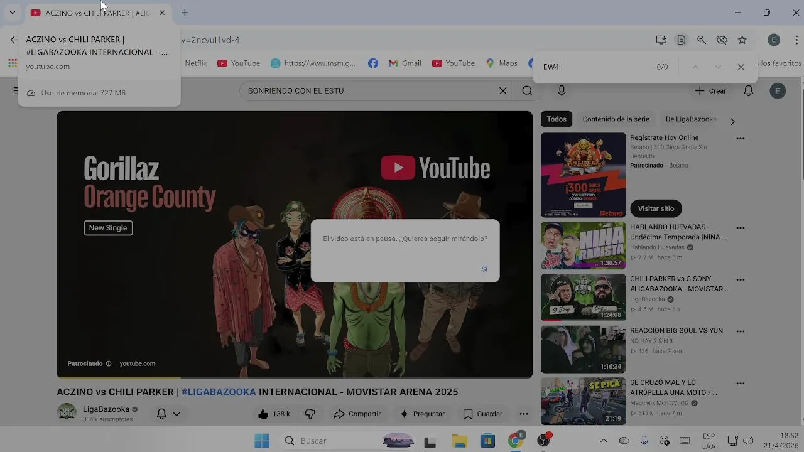Image resolution: width=804 pixels, height=452 pixels.
Task: Click the Patrocinado info icon on ad
Action: (109, 363)
